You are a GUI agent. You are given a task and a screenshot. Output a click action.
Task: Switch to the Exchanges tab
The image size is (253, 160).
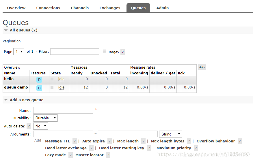110,8
